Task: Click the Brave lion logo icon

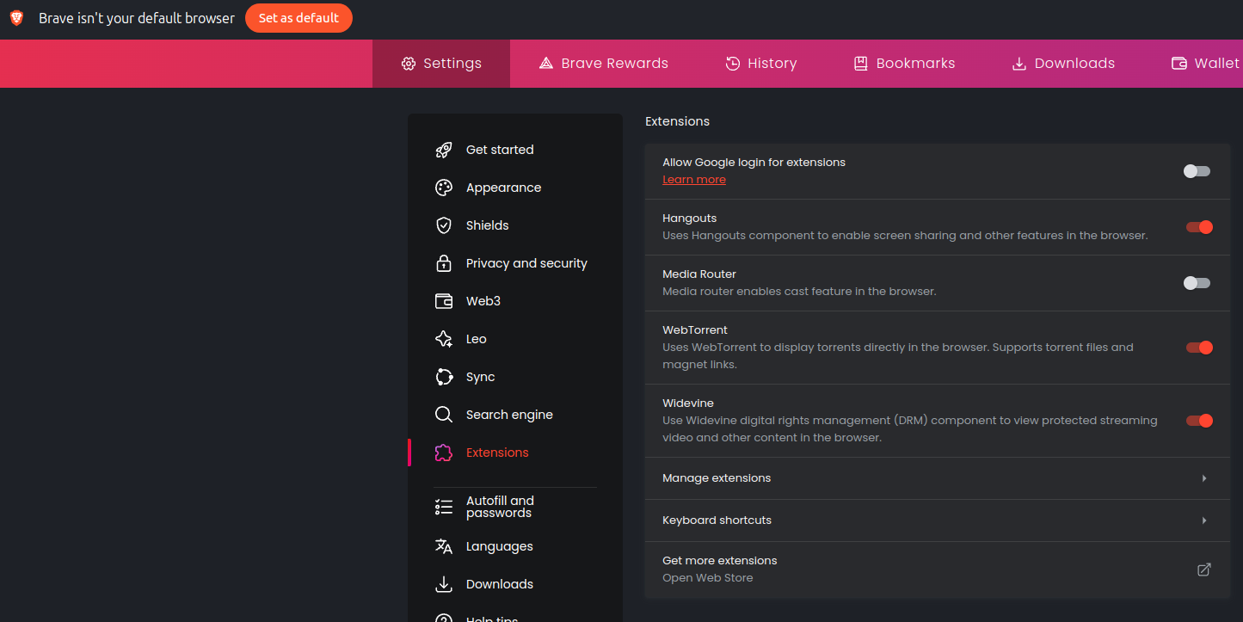Action: 16,18
